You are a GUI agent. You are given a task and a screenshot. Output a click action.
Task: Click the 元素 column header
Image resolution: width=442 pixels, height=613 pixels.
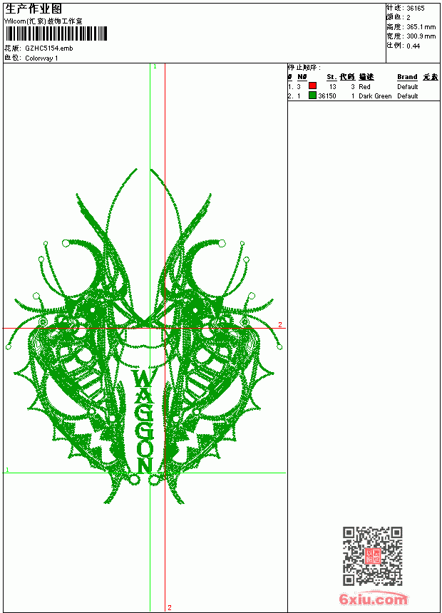tap(431, 77)
